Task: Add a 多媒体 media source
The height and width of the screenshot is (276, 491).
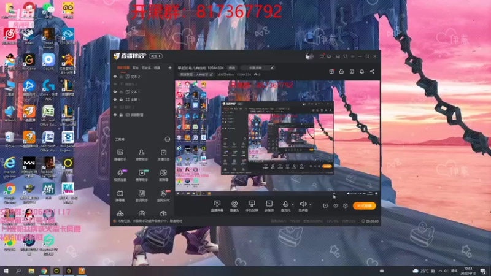Action: click(269, 206)
